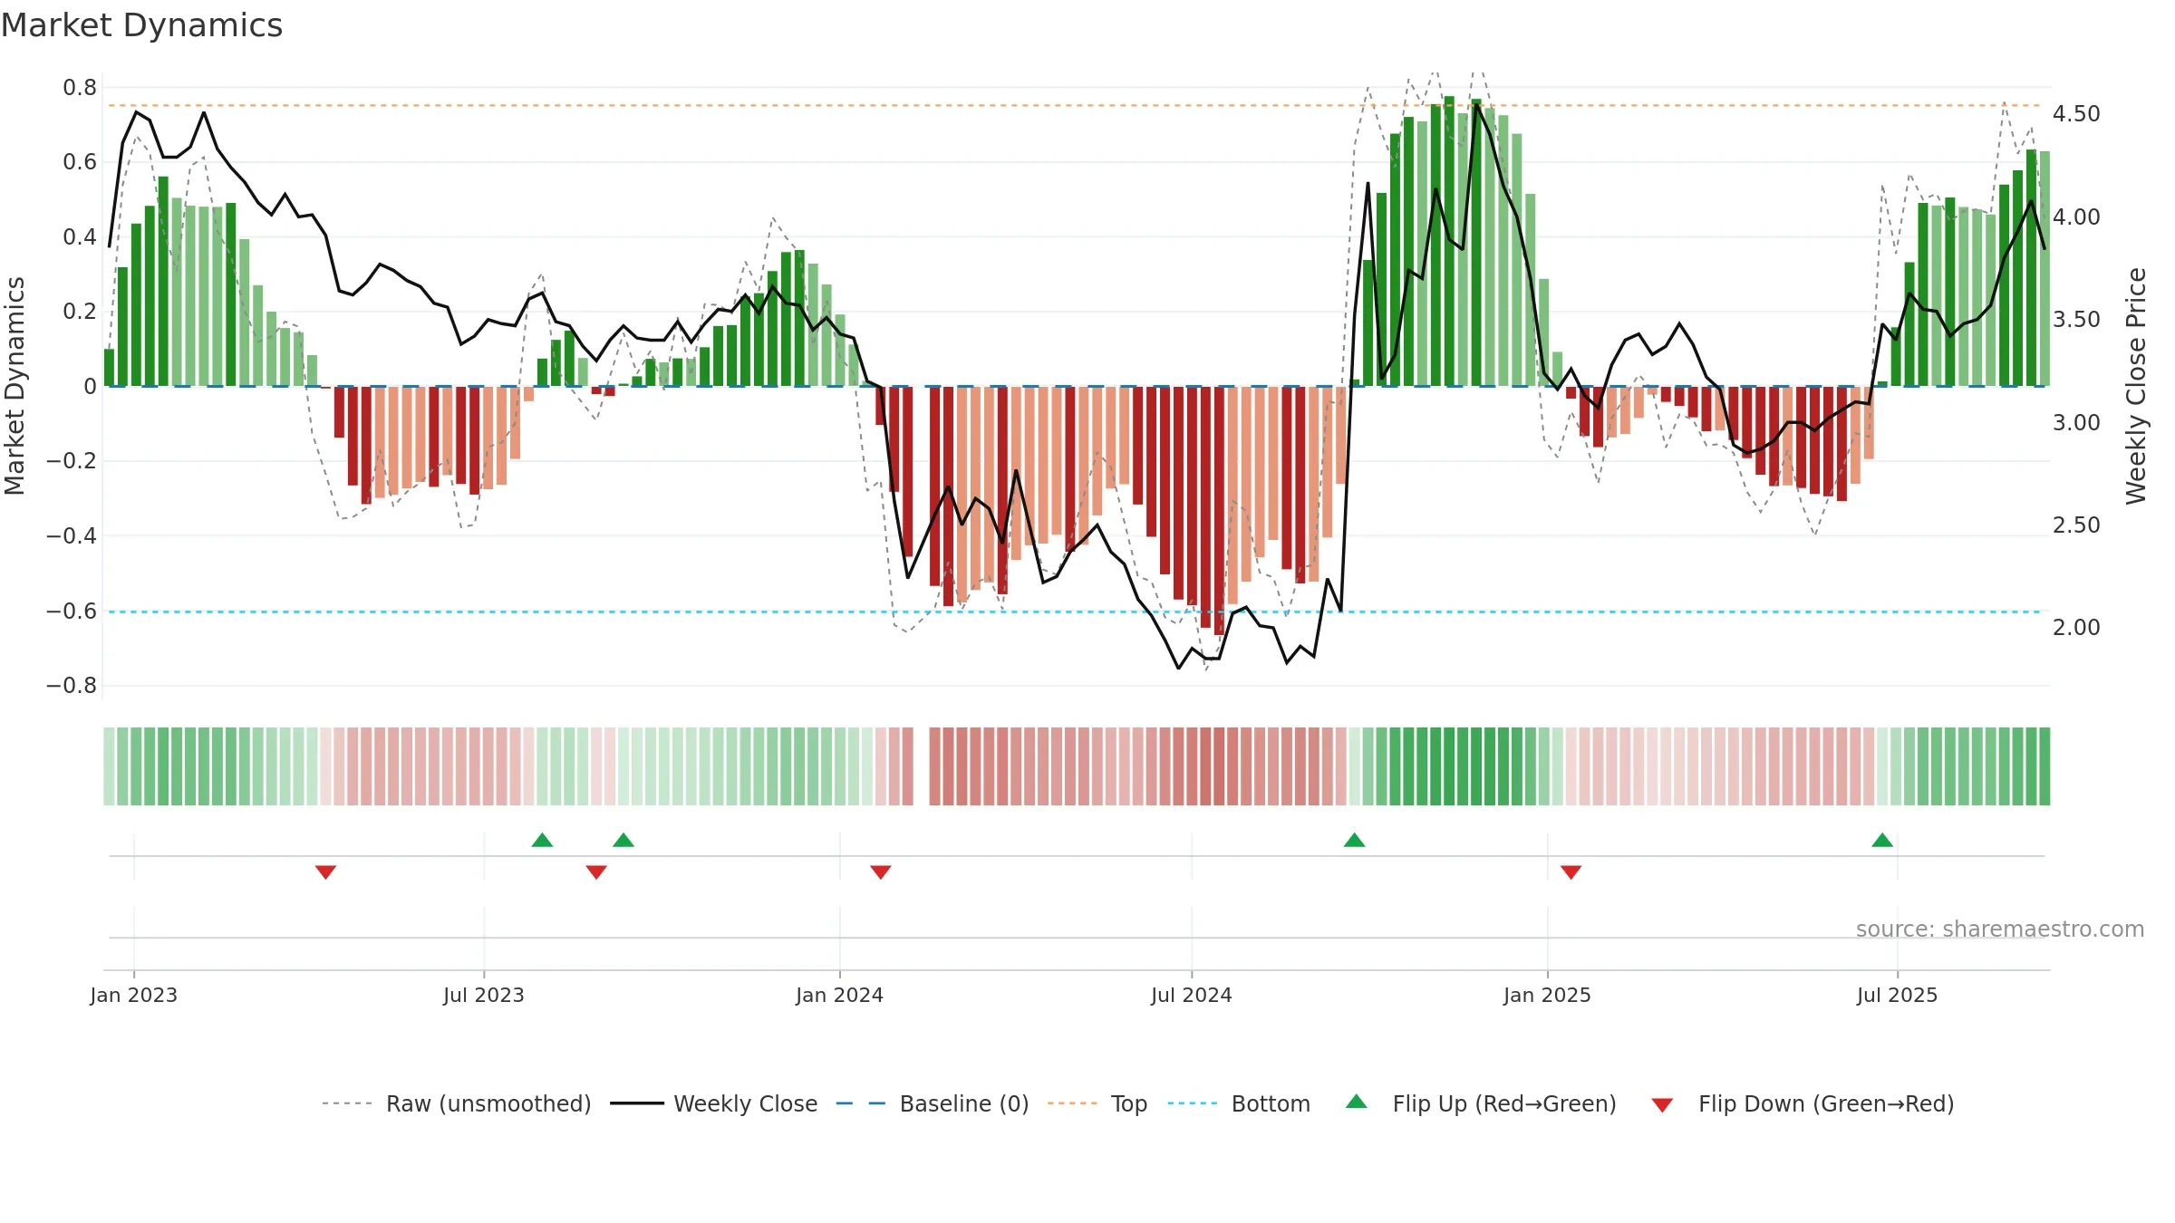Click the 2.00 price axis tick label
Image resolution: width=2175 pixels, height=1223 pixels.
pos(2076,628)
